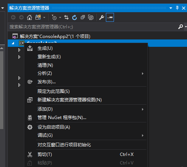Screen dimensions: 187x167
Task: Click the left pane vertical scrollbar thumb
Action: pos(1,90)
